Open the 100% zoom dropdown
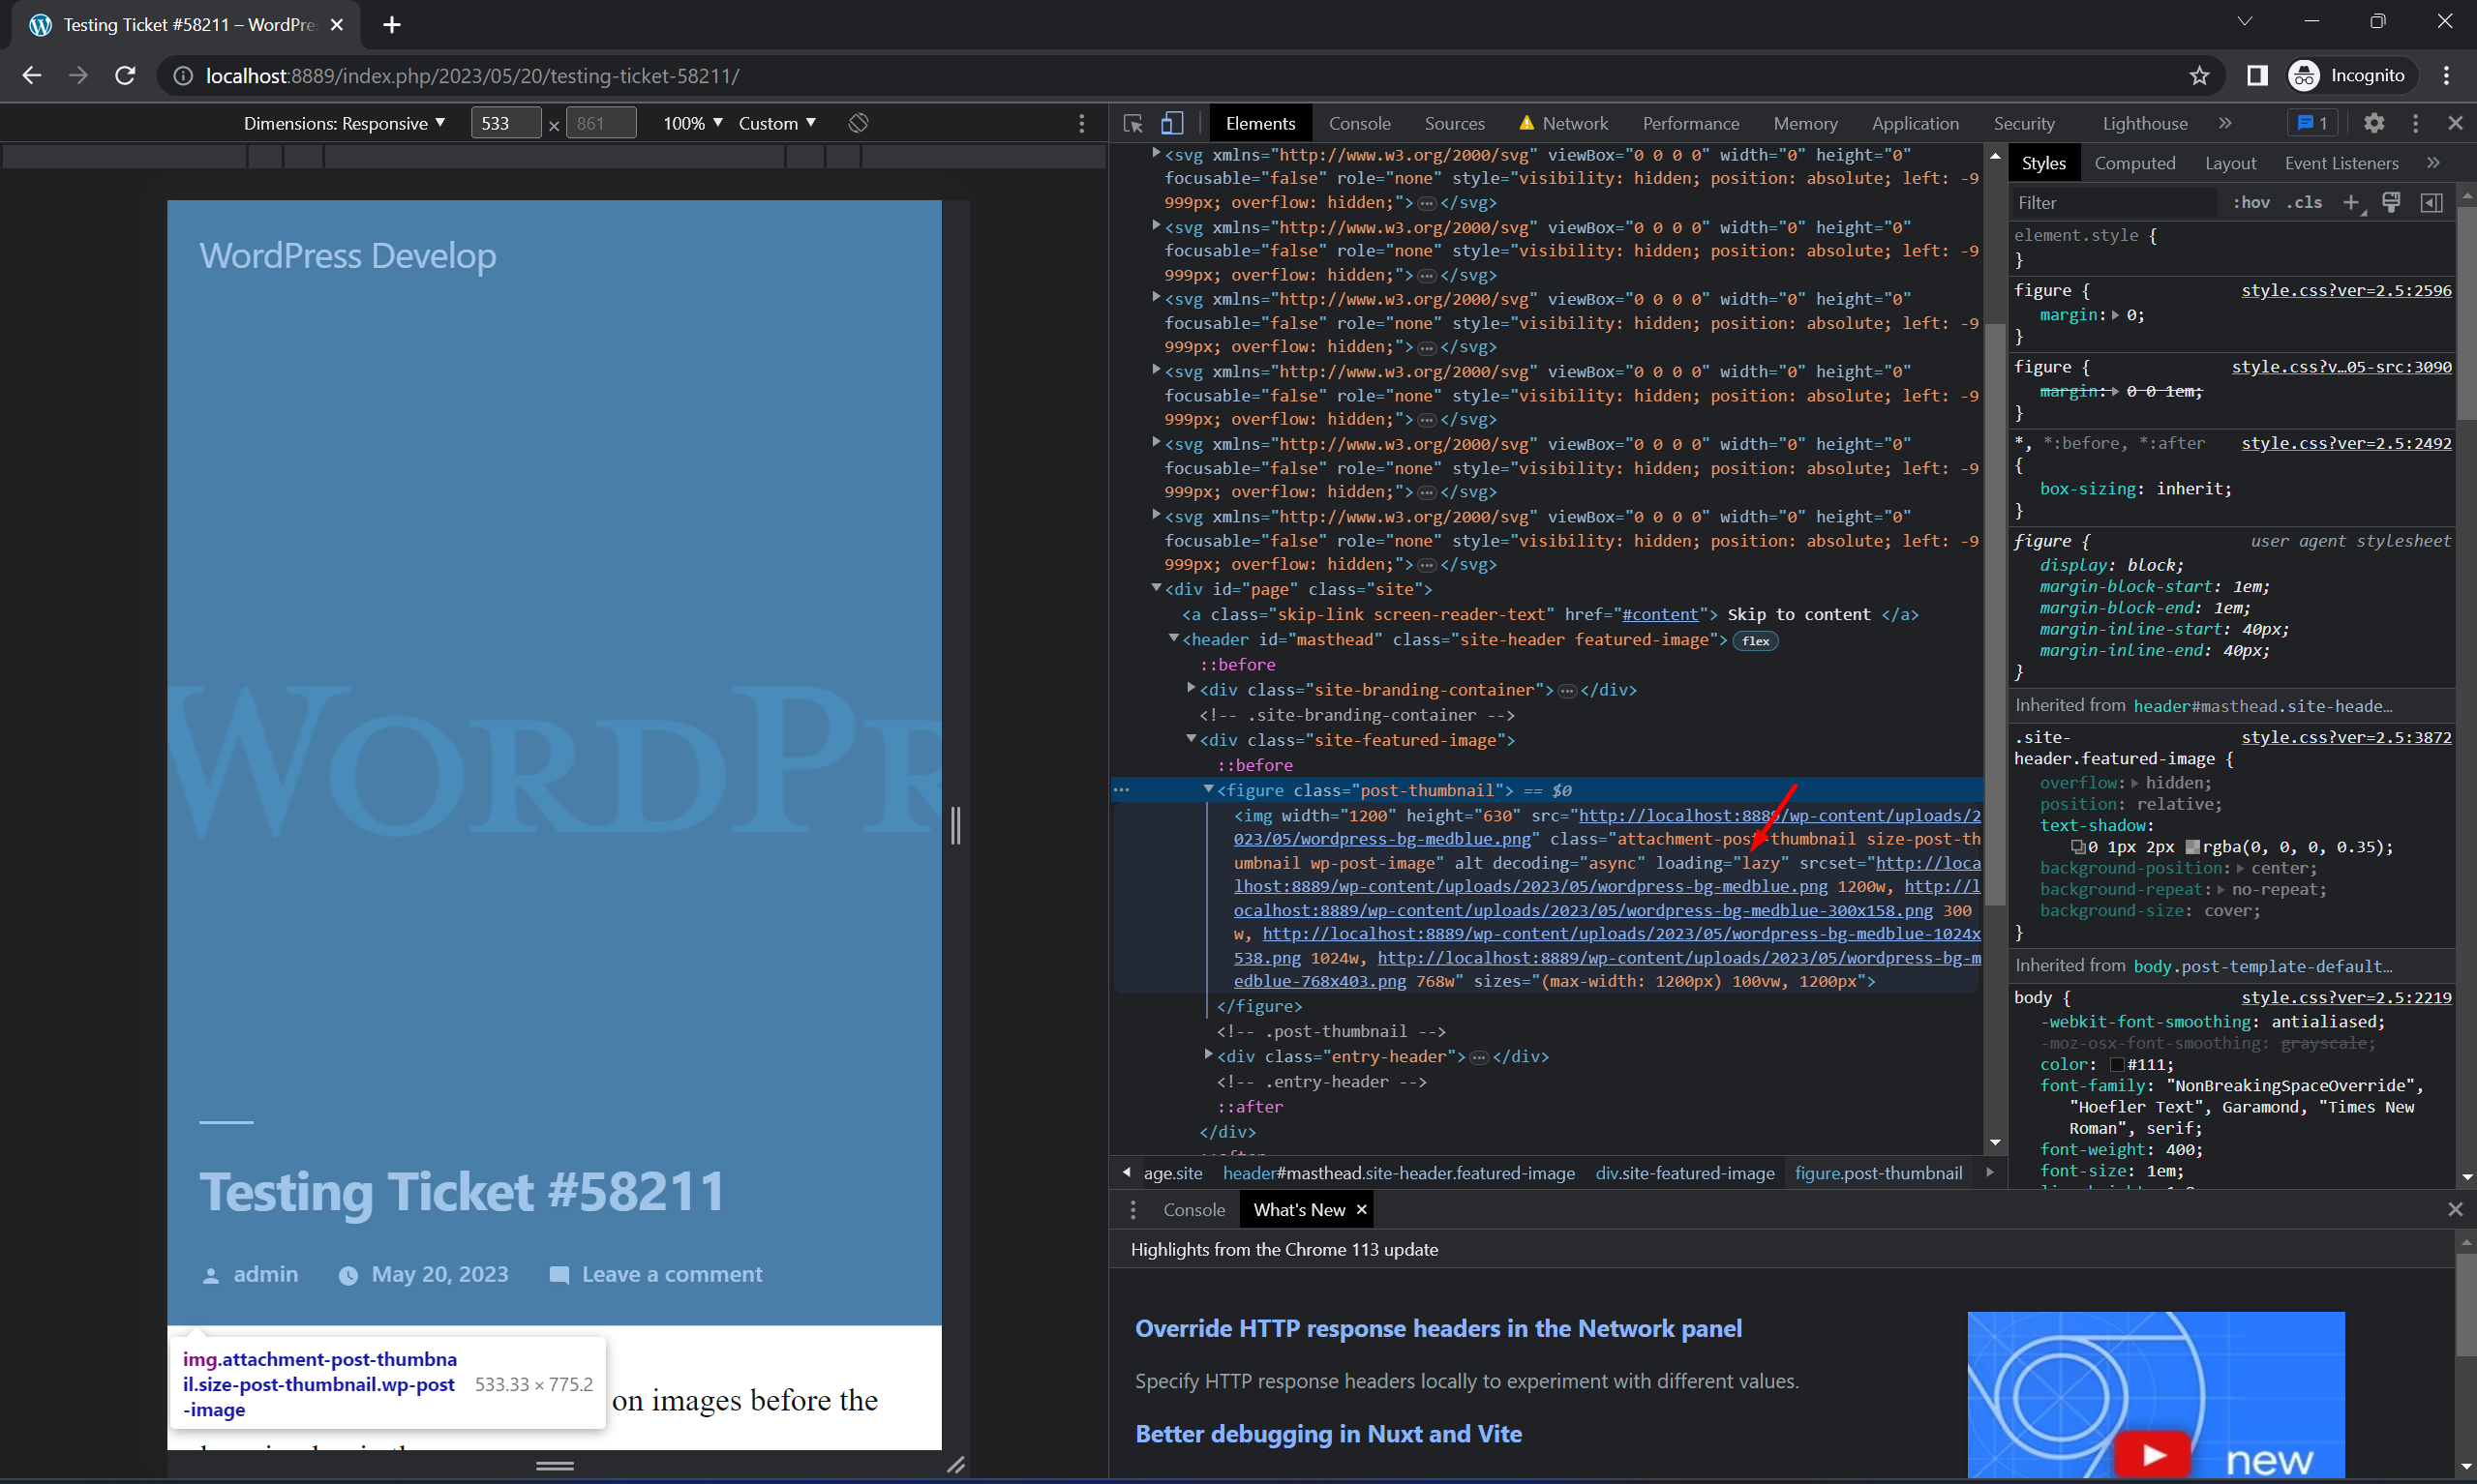Viewport: 2477px width, 1484px height. click(692, 123)
